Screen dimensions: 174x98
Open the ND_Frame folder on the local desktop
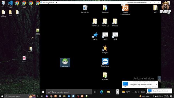31,50
